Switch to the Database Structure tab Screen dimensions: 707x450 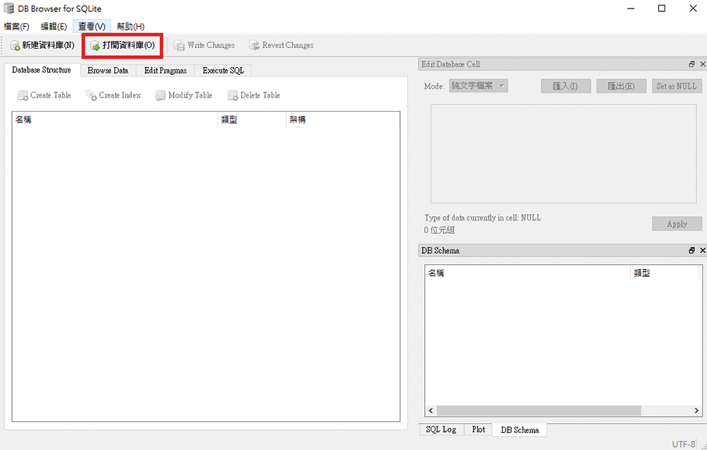(x=42, y=70)
